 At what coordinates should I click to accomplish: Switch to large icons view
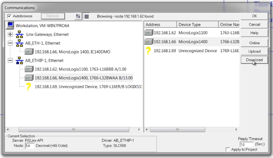pyautogui.click(x=78, y=16)
